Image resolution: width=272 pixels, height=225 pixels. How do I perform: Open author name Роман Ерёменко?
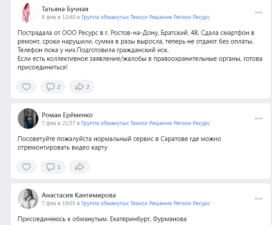coord(67,115)
